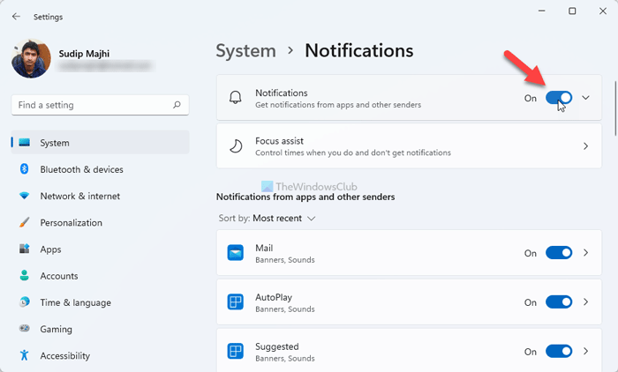Go back to System breadcrumb
The width and height of the screenshot is (618, 372).
[245, 50]
